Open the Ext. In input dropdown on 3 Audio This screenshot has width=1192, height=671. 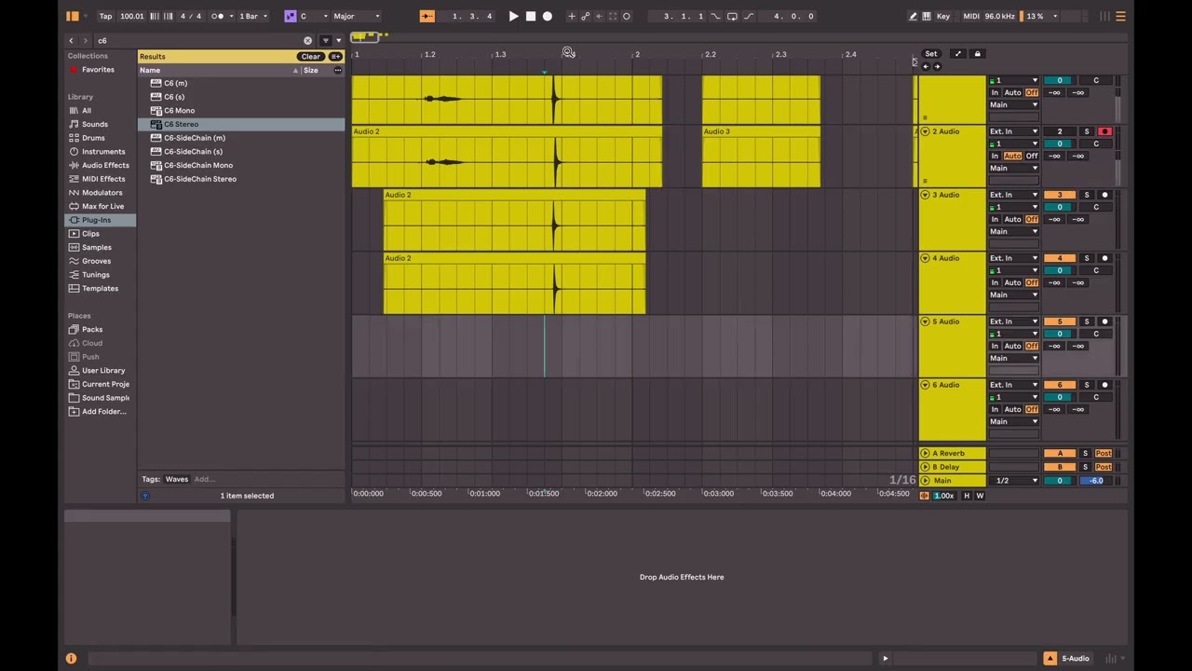1013,195
